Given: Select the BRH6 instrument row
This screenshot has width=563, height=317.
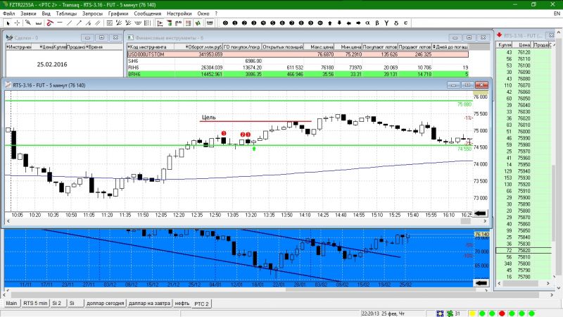Looking at the screenshot, I should (298, 74).
